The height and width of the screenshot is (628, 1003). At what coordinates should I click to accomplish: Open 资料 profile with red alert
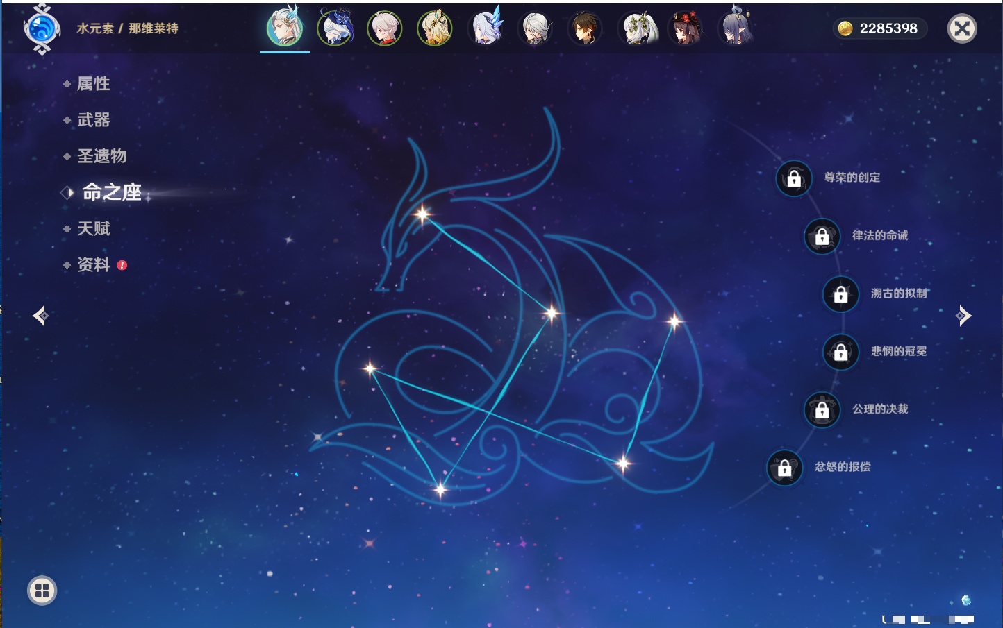point(93,264)
